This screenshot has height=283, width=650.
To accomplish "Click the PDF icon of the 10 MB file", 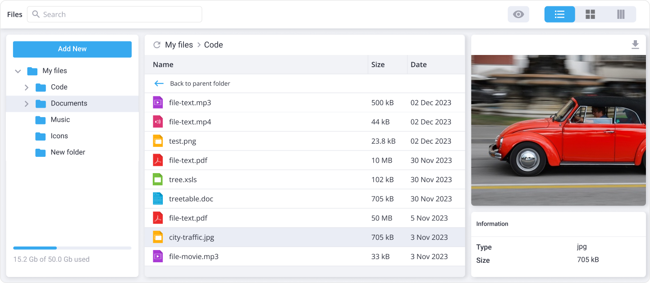I will [x=158, y=160].
